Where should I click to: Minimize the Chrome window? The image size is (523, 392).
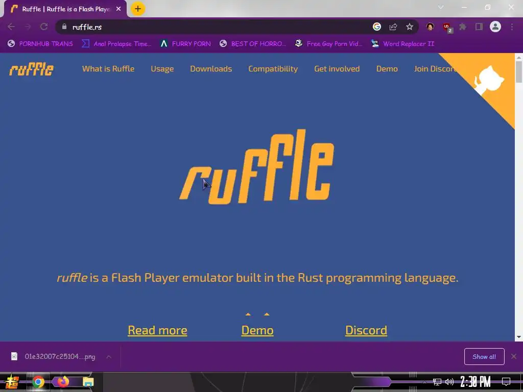point(464,7)
